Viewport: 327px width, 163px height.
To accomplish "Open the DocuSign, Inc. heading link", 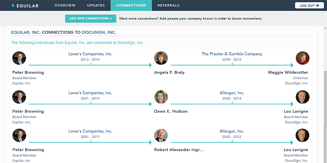I will tap(99, 32).
